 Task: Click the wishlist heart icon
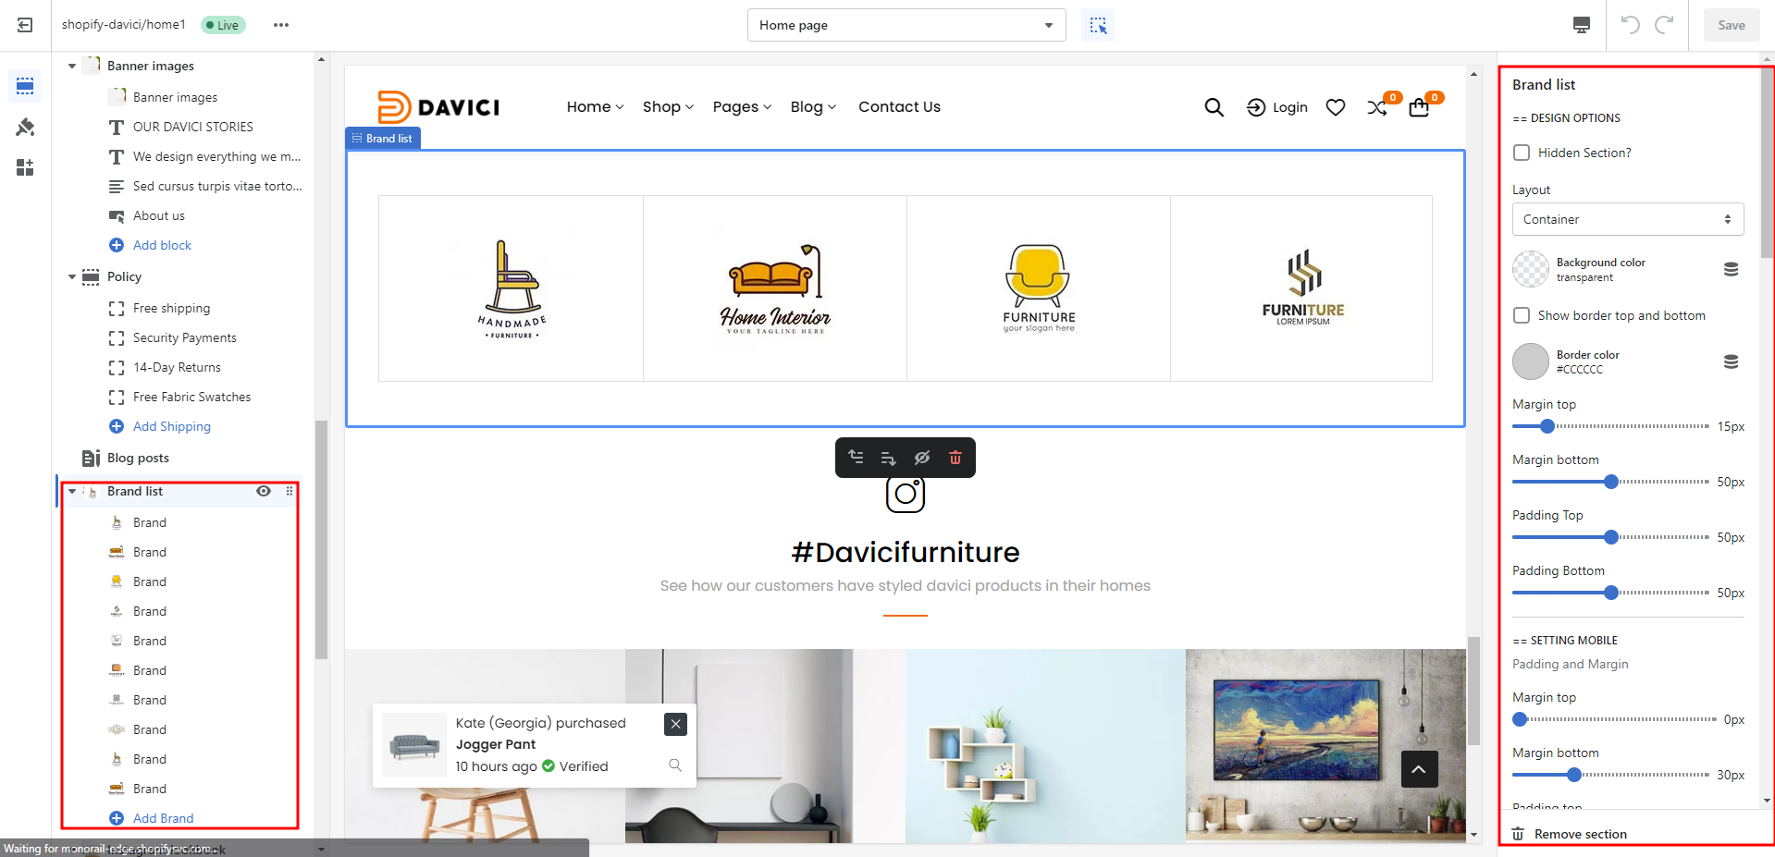click(1335, 107)
